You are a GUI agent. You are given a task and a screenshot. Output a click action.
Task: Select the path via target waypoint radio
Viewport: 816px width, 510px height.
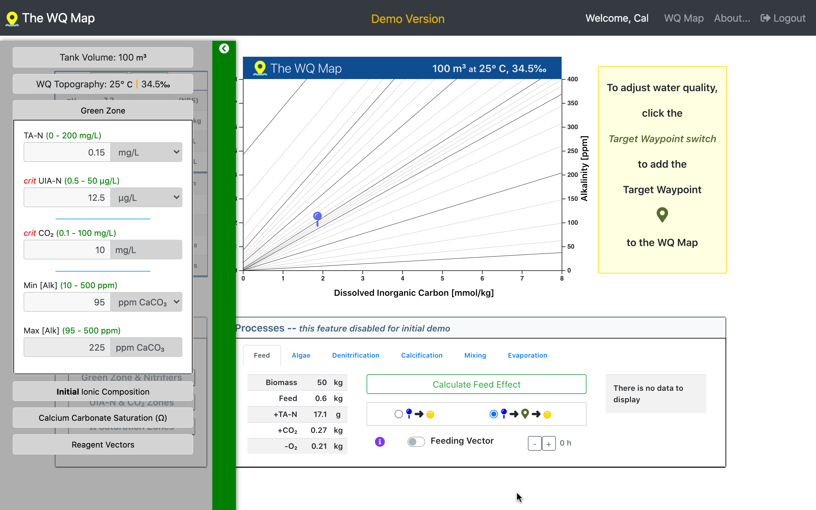coord(493,414)
